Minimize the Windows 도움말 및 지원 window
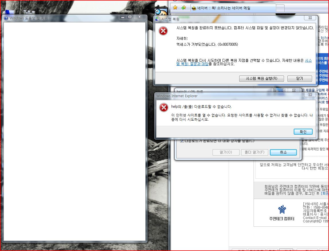The width and height of the screenshot is (329, 251). pyautogui.click(x=123, y=17)
